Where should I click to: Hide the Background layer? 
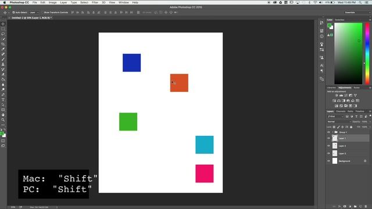point(328,161)
